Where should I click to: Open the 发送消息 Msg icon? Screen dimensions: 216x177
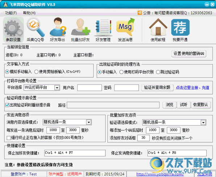[x=125, y=30]
